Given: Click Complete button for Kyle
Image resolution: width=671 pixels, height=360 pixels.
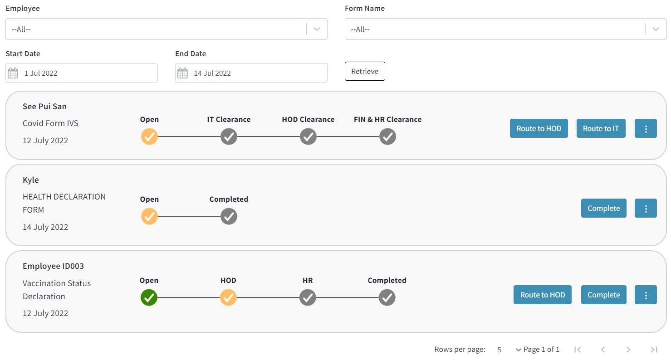Looking at the screenshot, I should [603, 208].
